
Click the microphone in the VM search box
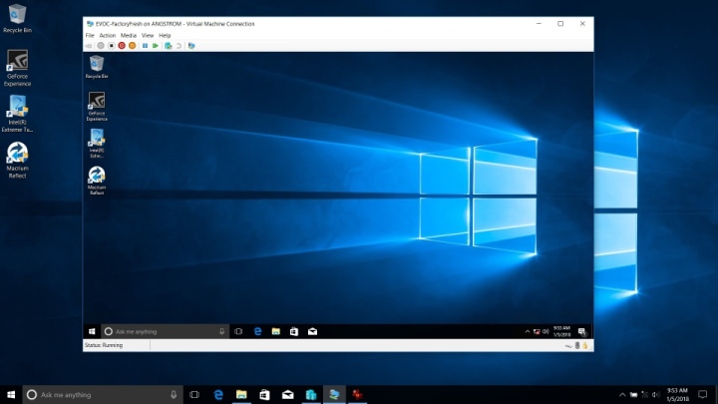(x=222, y=331)
